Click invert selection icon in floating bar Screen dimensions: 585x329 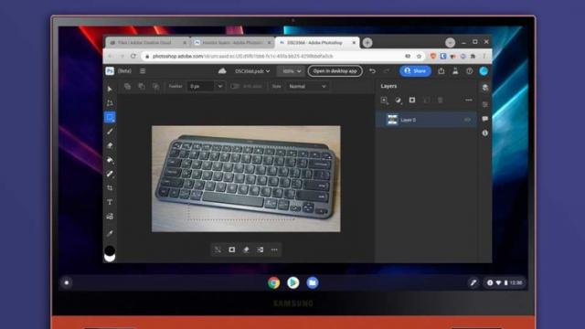point(260,249)
